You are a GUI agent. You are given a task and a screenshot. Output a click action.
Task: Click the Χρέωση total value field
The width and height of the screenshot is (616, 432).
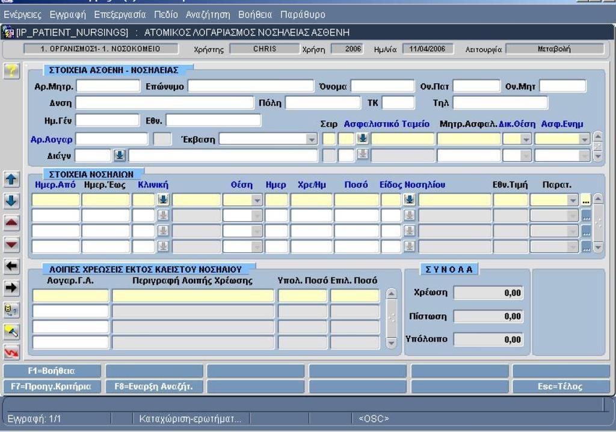[x=488, y=293]
